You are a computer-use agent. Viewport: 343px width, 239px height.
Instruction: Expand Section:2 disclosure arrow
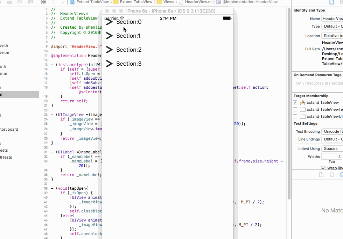point(108,50)
